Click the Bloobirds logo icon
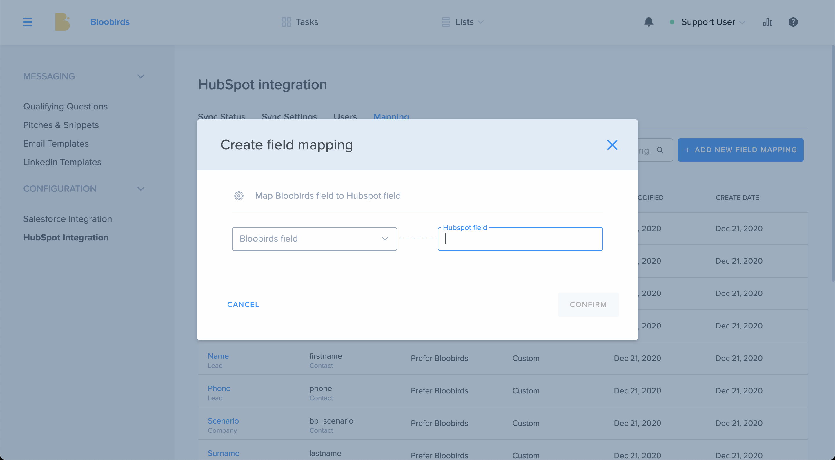This screenshot has width=835, height=460. pyautogui.click(x=62, y=22)
